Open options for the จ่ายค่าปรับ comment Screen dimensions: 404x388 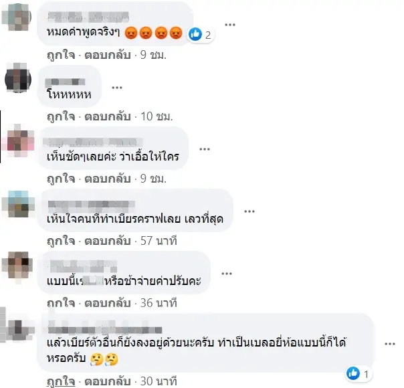coord(227,274)
